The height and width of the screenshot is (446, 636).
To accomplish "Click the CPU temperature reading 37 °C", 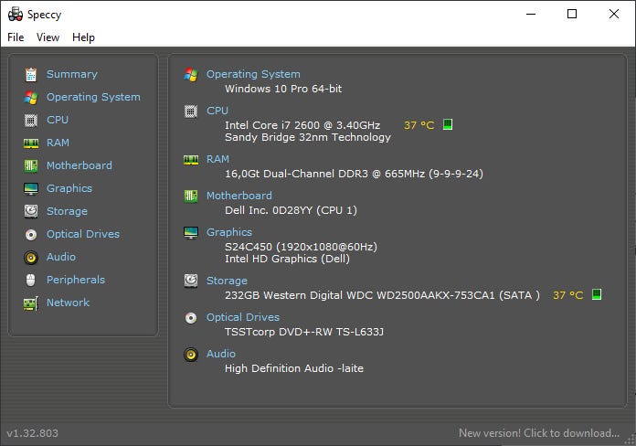I will 419,124.
